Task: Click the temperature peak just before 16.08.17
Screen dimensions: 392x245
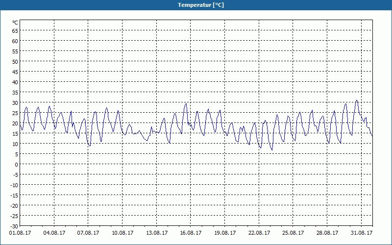Action: pos(186,104)
